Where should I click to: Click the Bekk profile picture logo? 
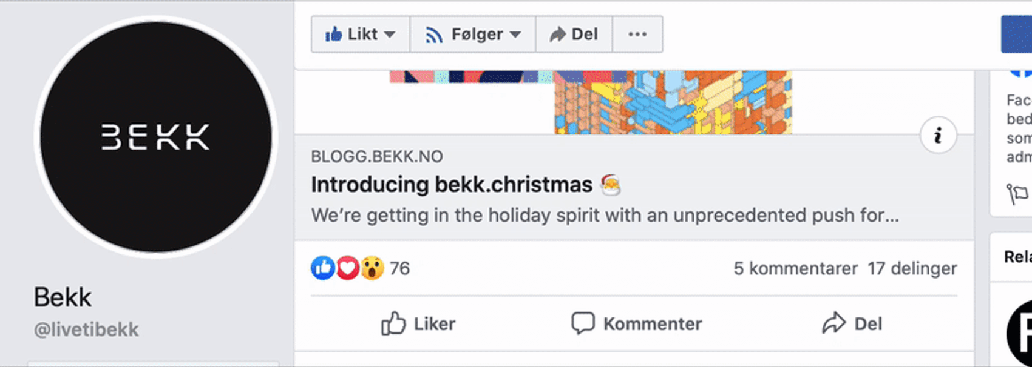click(x=155, y=137)
